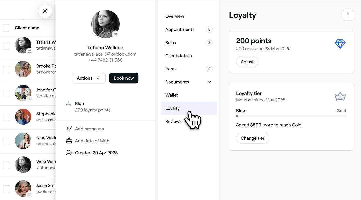Click the blue diamond points icon
The width and height of the screenshot is (361, 200).
pos(340,44)
